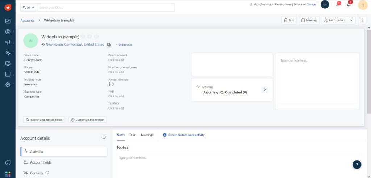Screen dimensions: 371x178
Task: Open New Haven, Connecticut address link
Action: click(x=75, y=44)
